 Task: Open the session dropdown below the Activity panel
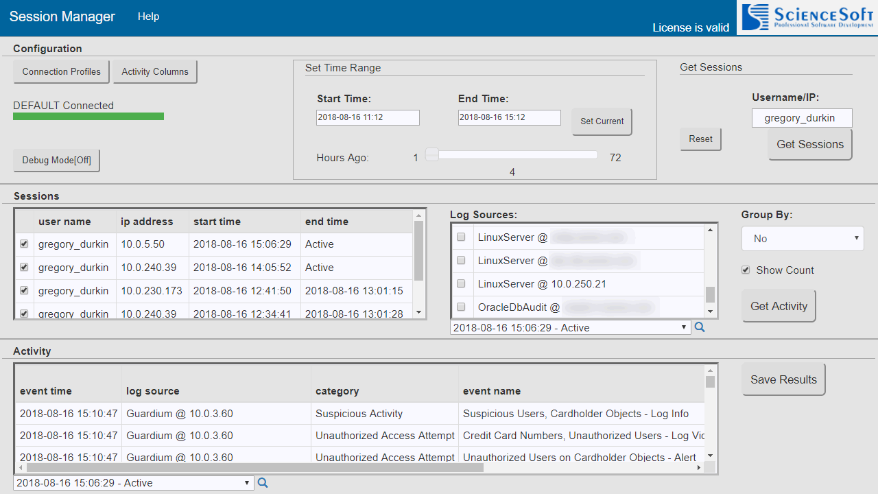(133, 482)
